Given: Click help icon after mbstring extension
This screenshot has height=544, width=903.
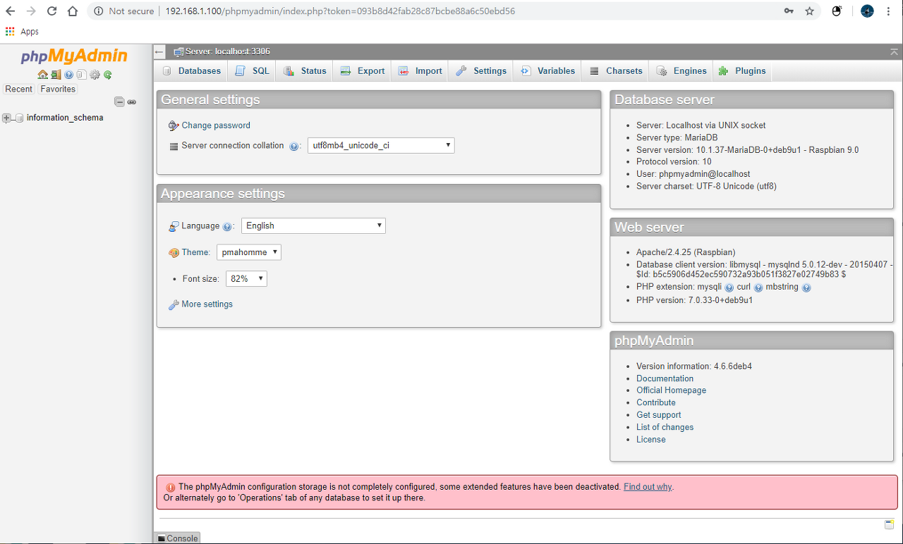Looking at the screenshot, I should coord(806,288).
